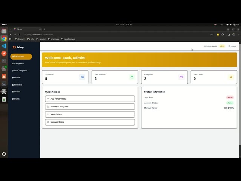Click the Total Orders chart icon
This screenshot has height=181, width=241.
point(231,77)
